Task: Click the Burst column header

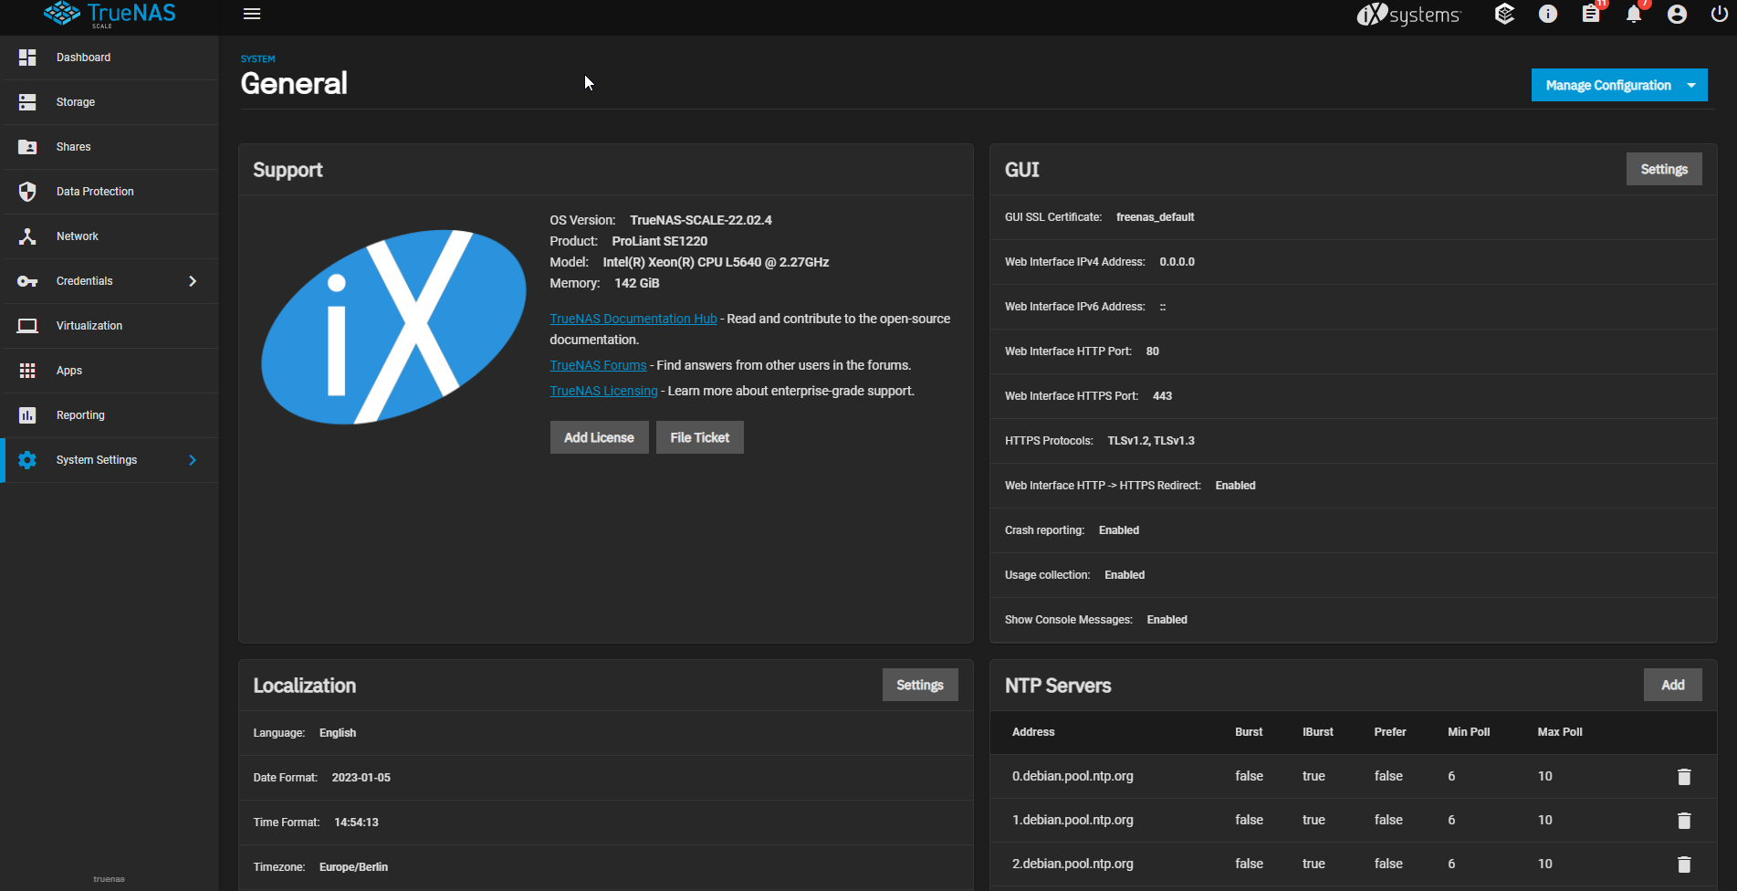Action: pos(1249,732)
